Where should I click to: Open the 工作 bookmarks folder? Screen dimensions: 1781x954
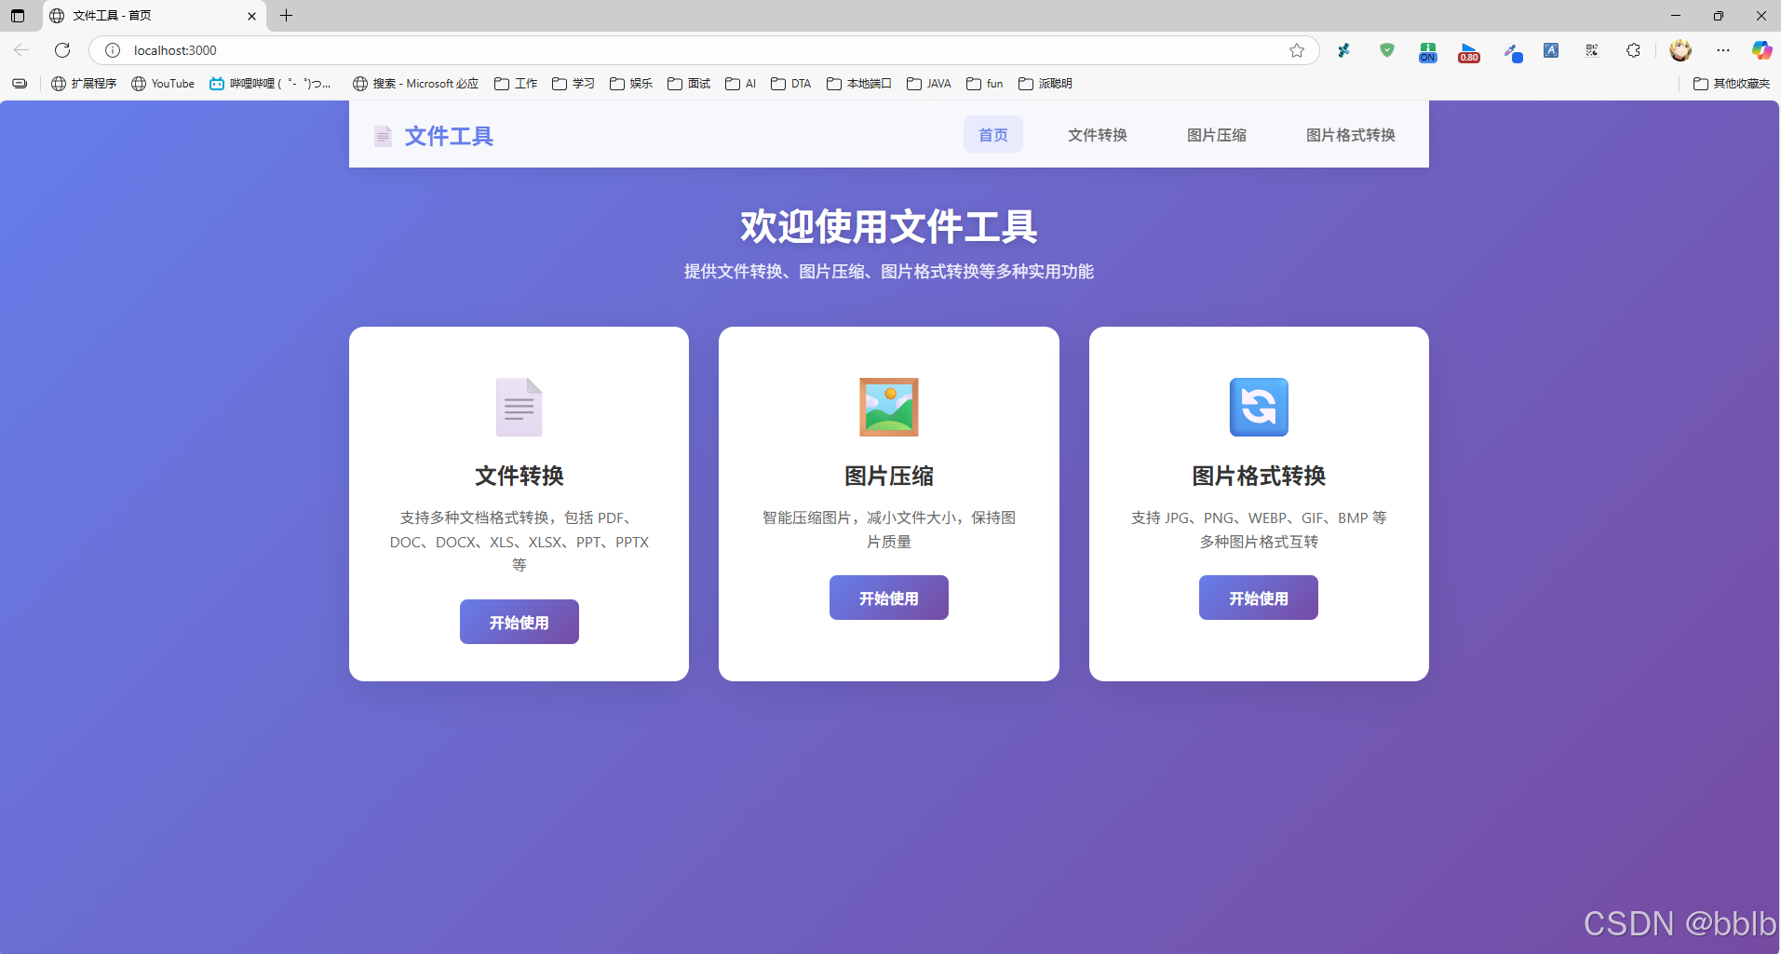point(515,83)
